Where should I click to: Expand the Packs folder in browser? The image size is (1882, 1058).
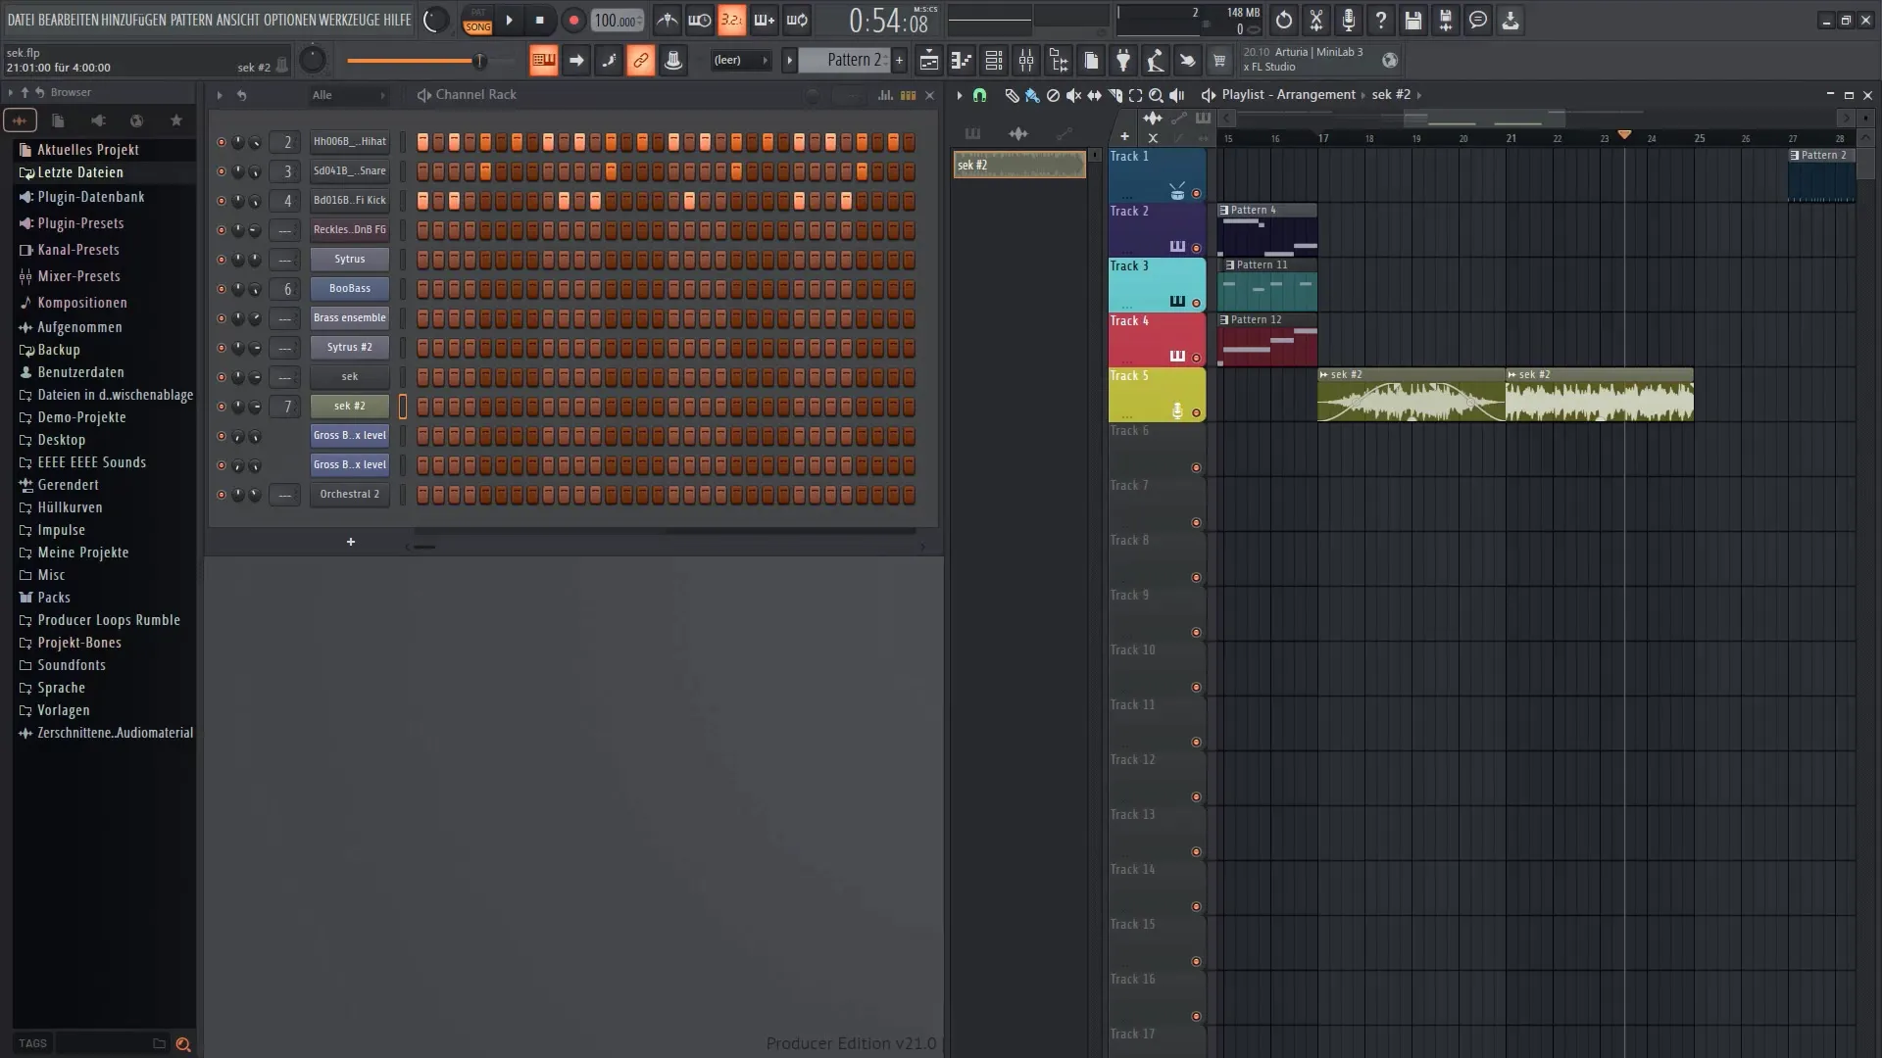[53, 597]
